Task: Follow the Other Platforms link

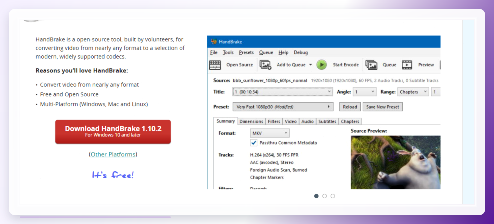Action: click(x=113, y=154)
